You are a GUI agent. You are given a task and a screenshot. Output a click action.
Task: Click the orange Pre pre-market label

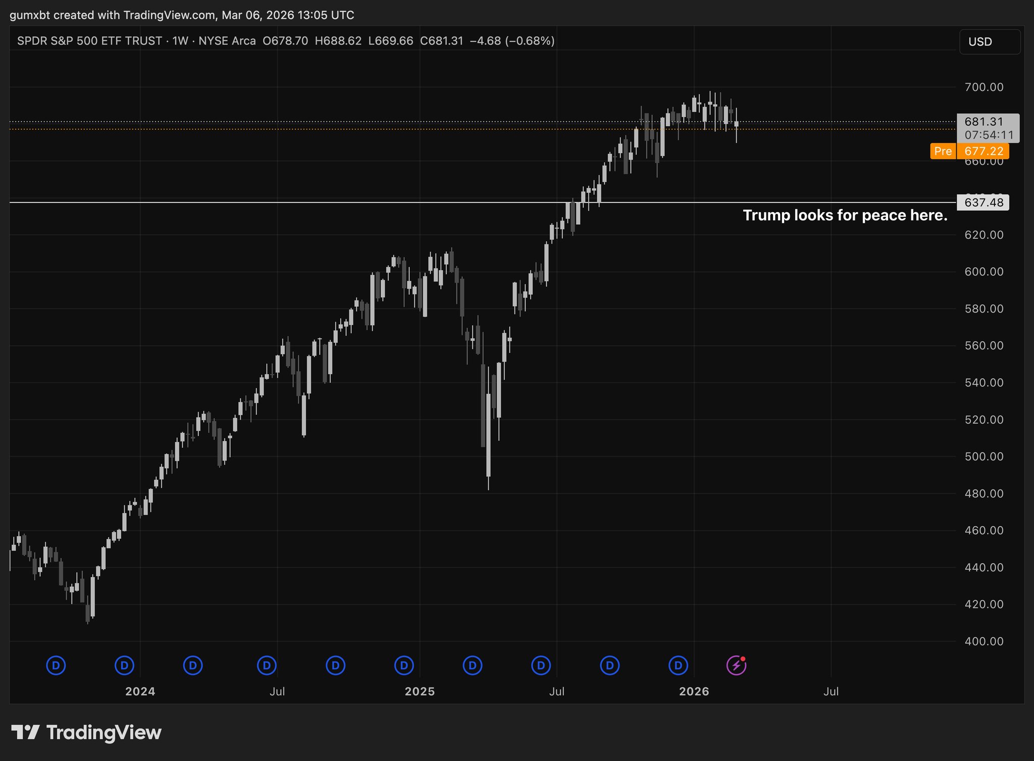[943, 151]
